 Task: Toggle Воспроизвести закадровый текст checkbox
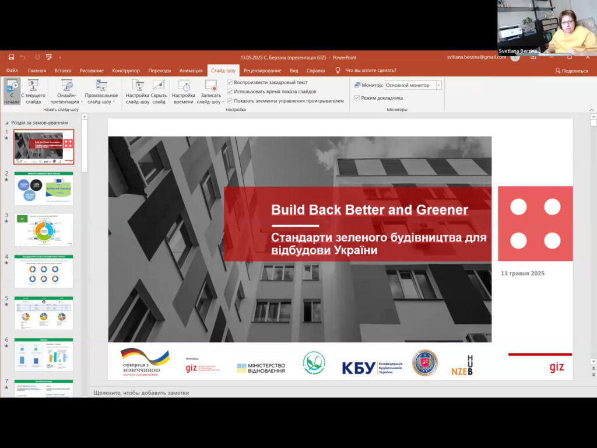coord(230,83)
